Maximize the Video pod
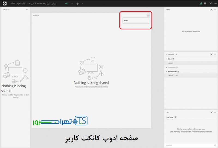The width and height of the screenshot is (218, 148). tap(211, 10)
